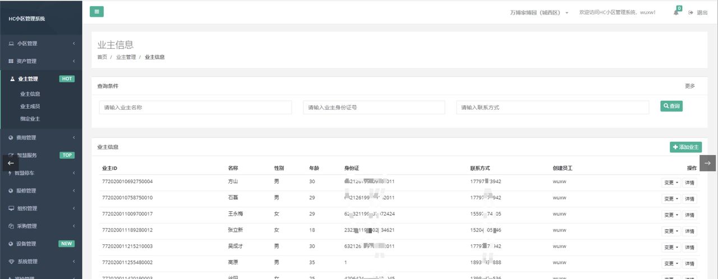Select owner ID 772020010758750010

(127, 198)
